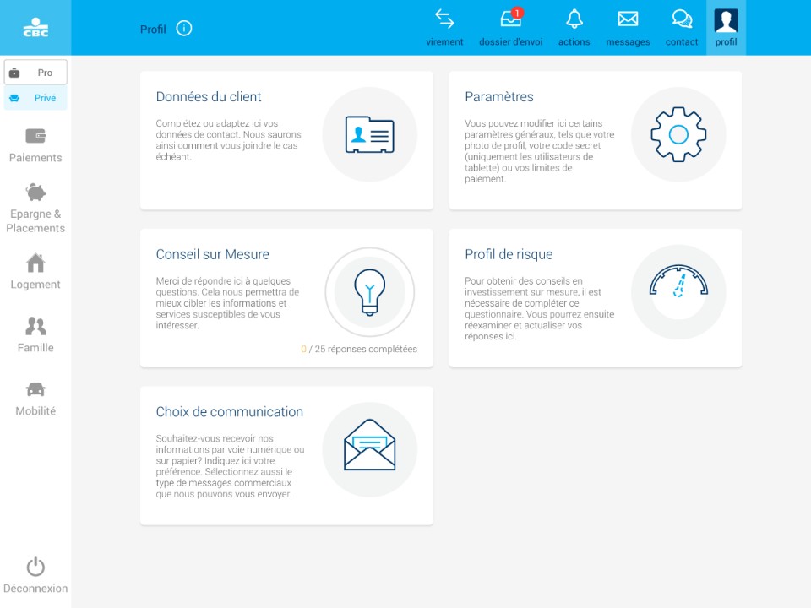Switch to the Privé account mode

pyautogui.click(x=35, y=98)
